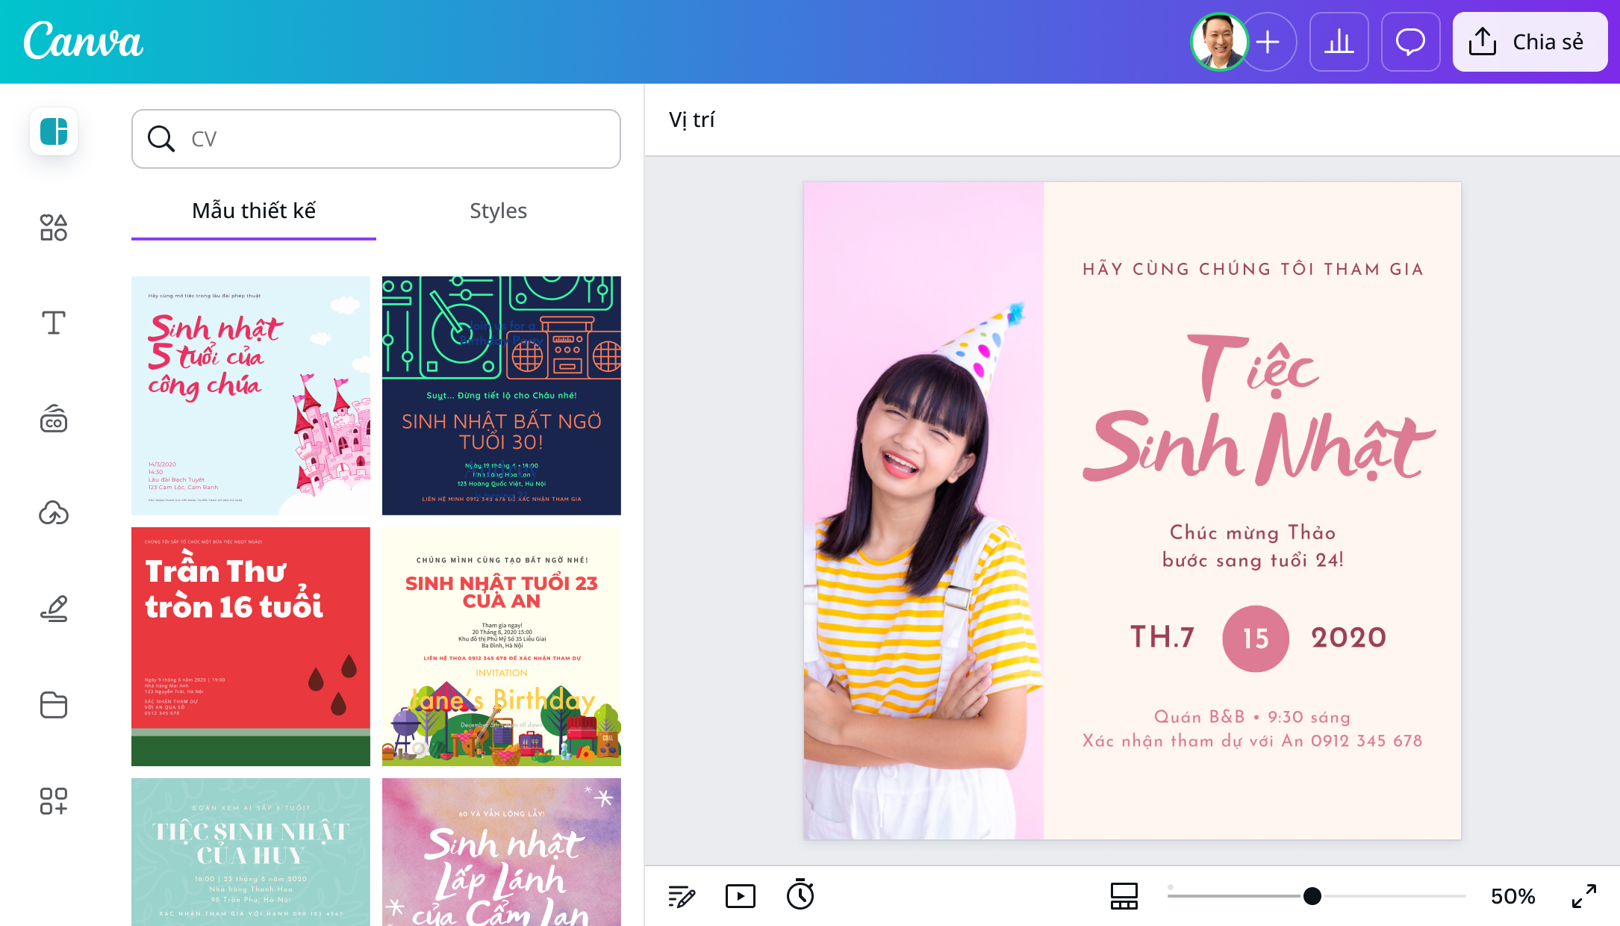Choose the Trần Thư tròn 16 tuổi template
This screenshot has height=926, width=1620.
coord(251,647)
